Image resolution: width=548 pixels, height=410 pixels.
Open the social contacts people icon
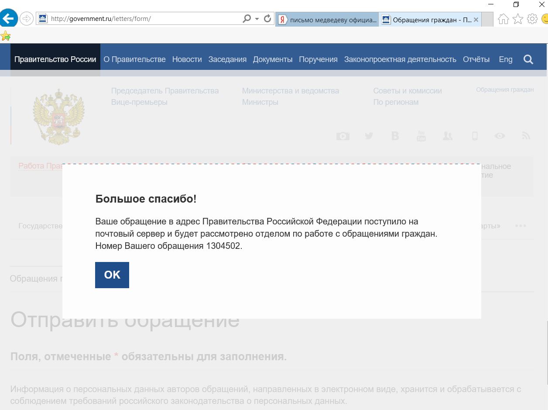[448, 136]
